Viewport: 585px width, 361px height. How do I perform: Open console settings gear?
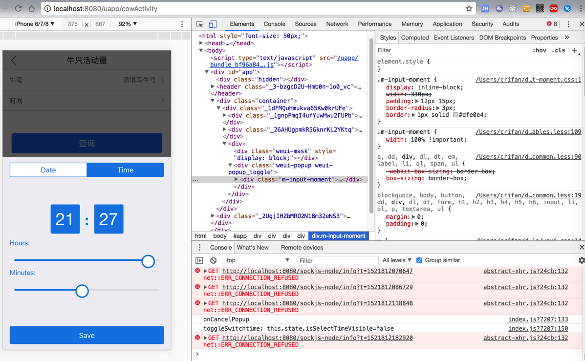pyautogui.click(x=581, y=260)
